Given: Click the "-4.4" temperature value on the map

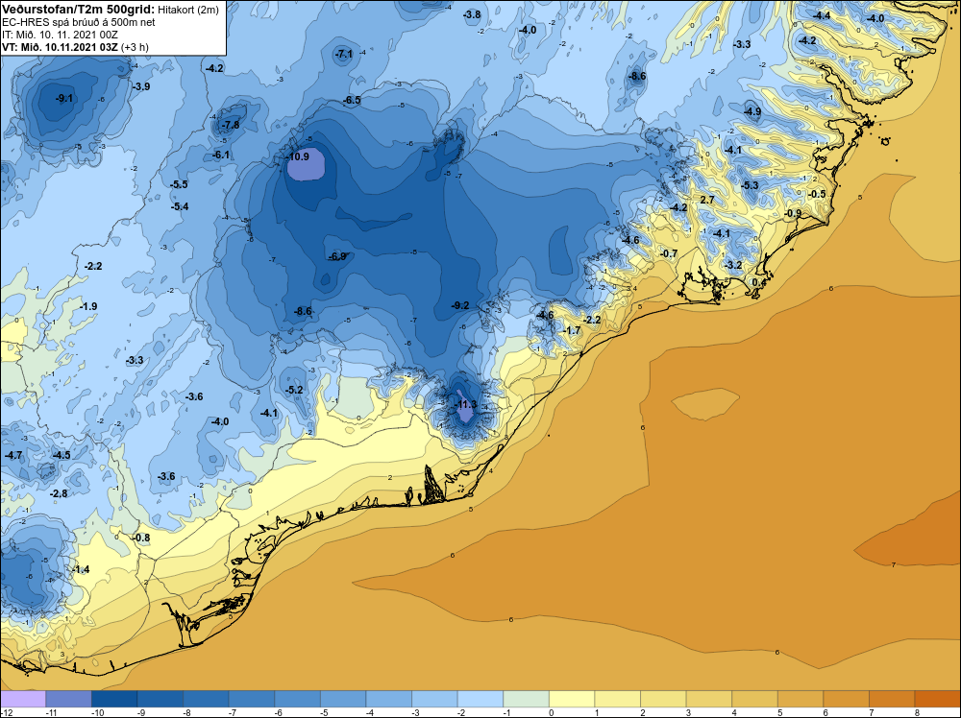Looking at the screenshot, I should [822, 15].
